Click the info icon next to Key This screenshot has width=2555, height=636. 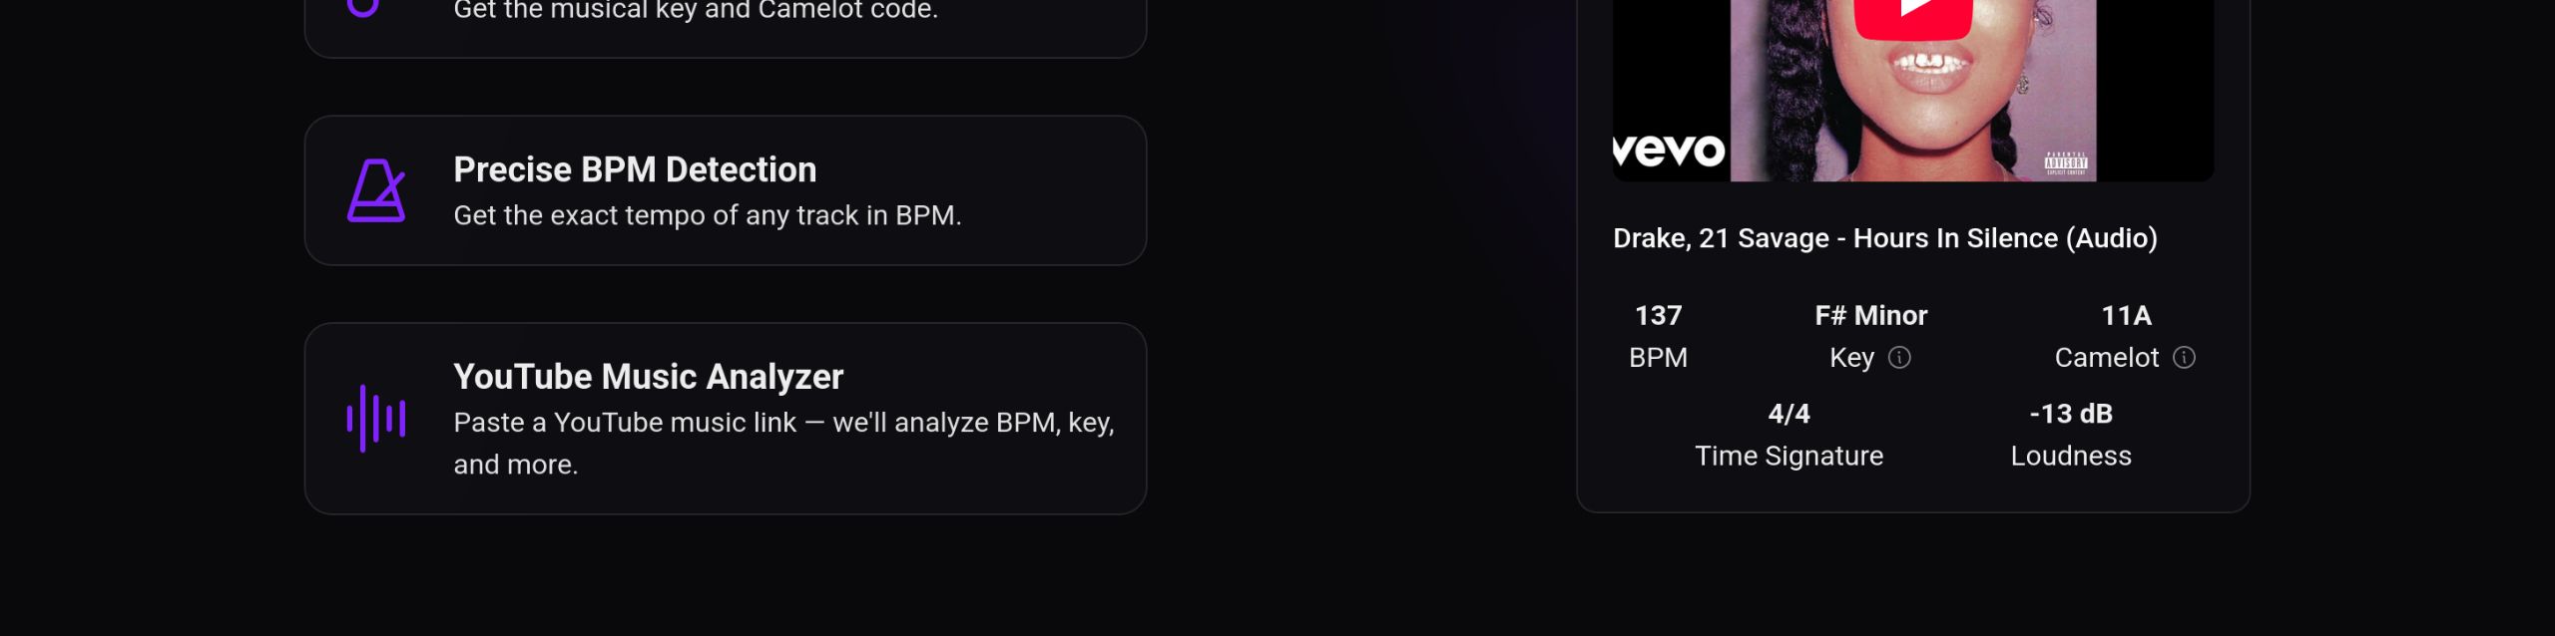pos(1899,358)
